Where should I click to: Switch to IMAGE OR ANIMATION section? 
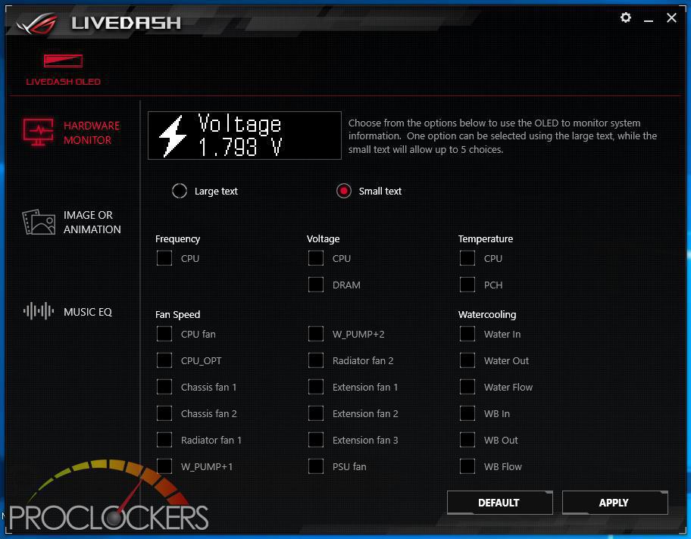(92, 222)
